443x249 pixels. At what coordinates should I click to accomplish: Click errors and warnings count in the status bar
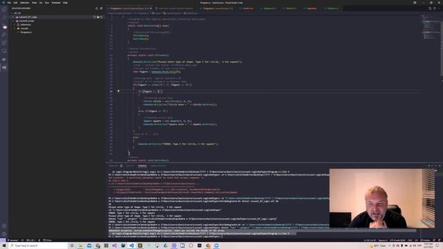tap(30, 240)
